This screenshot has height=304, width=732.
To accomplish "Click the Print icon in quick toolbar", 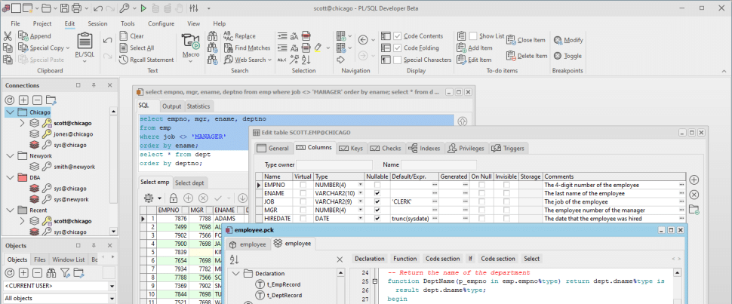I will coord(76,8).
